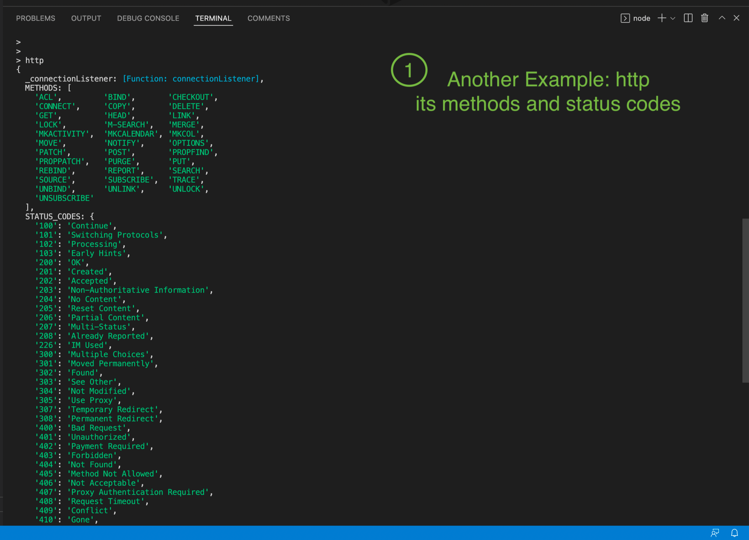Click the 'M-SEARCH' method entry
The width and height of the screenshot is (749, 540).
pyautogui.click(x=128, y=125)
